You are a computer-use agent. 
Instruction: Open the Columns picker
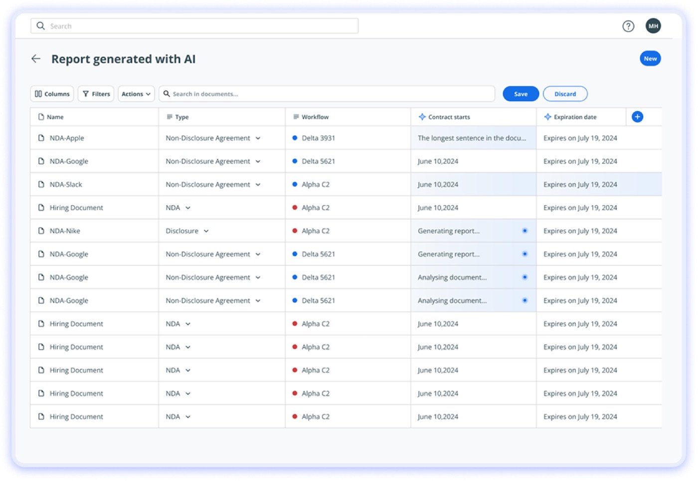(x=52, y=94)
